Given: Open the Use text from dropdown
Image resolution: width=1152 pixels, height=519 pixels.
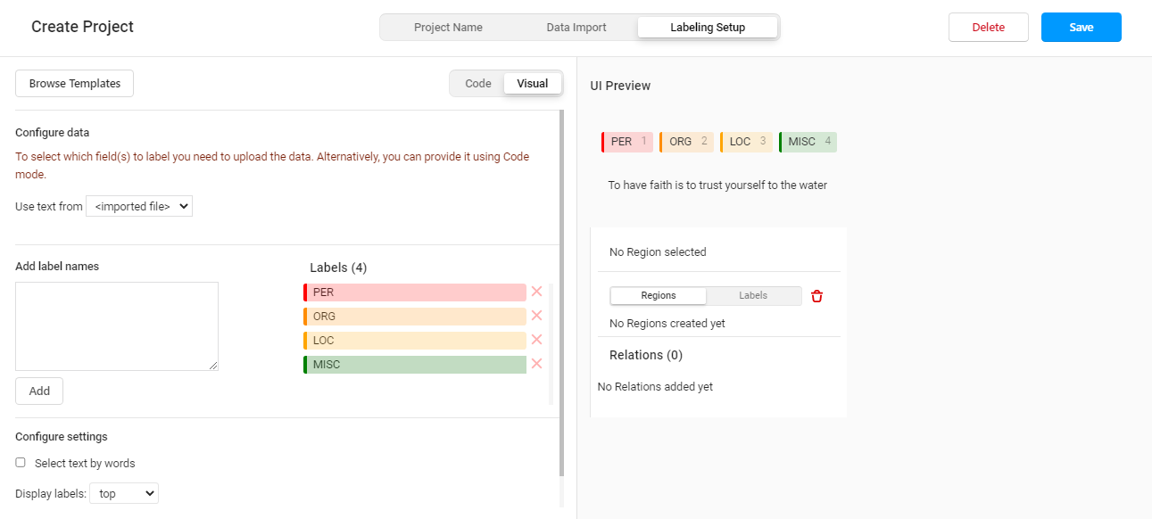Looking at the screenshot, I should [x=139, y=207].
